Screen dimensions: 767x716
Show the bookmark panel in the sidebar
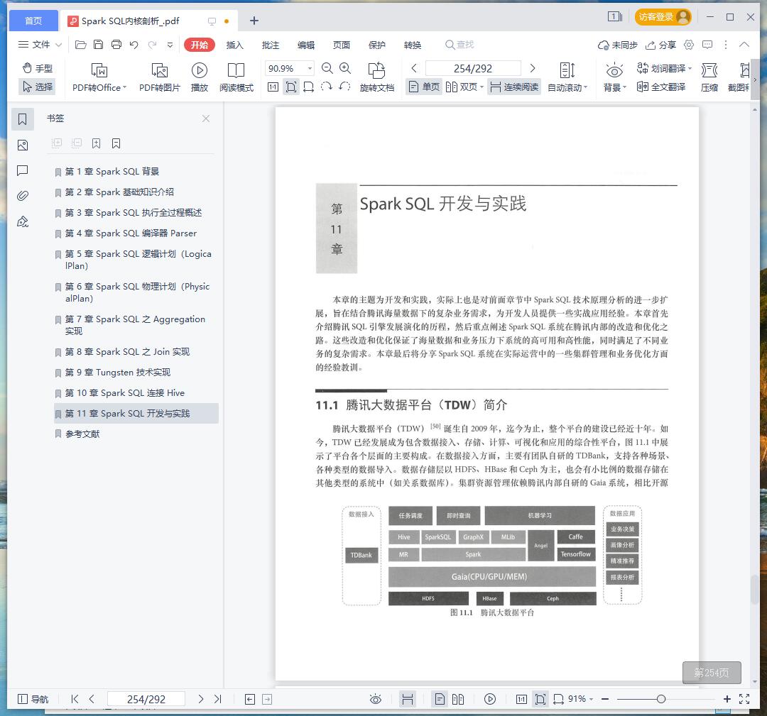pos(23,119)
